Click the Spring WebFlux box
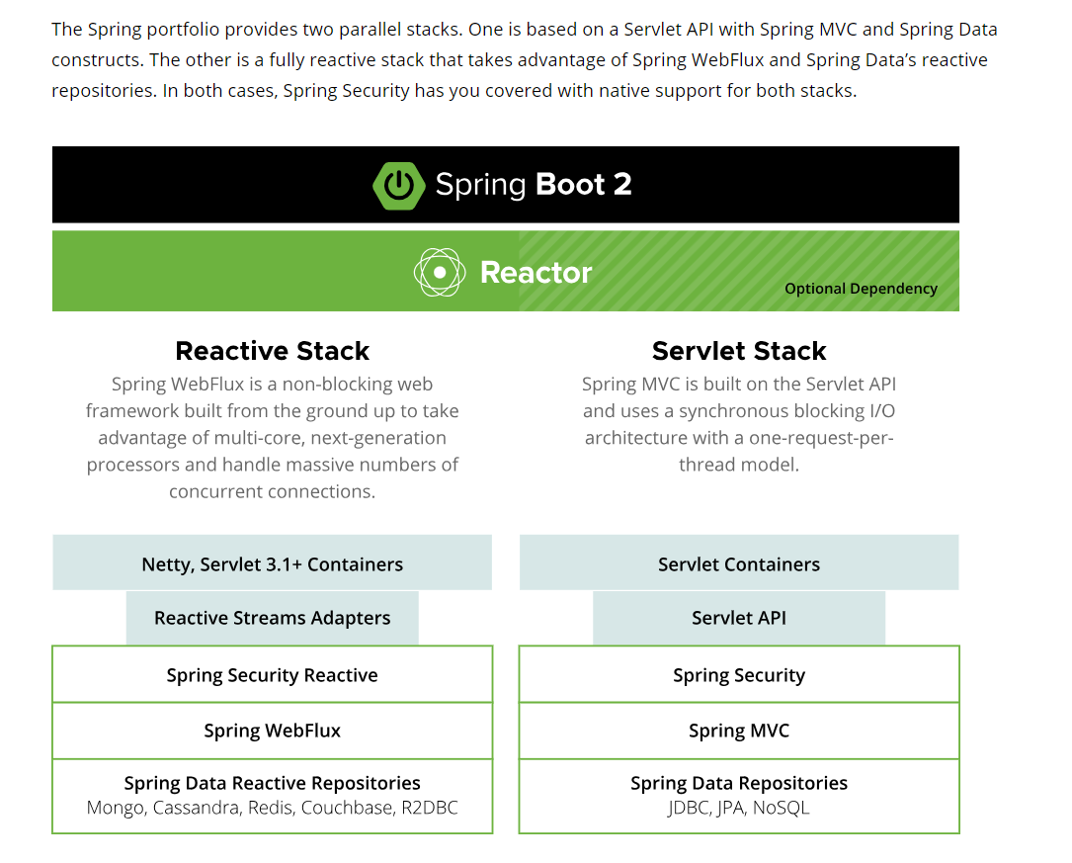 click(272, 731)
